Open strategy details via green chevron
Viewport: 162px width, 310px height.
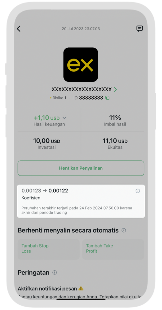point(115,89)
